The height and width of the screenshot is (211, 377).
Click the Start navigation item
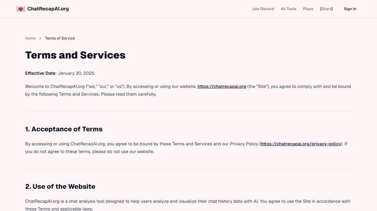[326, 9]
